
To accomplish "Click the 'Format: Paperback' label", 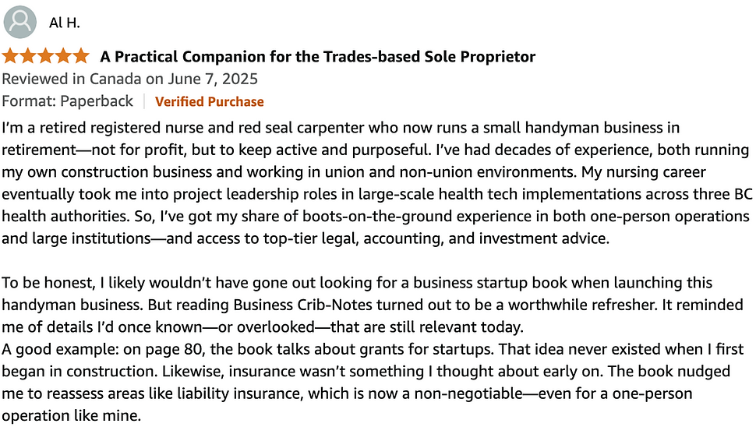I will [x=67, y=101].
